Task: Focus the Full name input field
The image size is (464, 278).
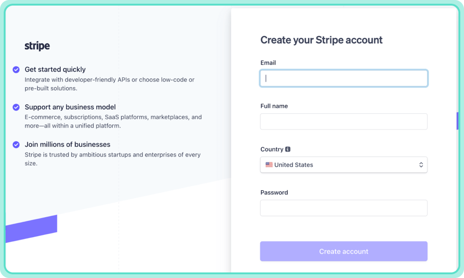Action: (343, 121)
